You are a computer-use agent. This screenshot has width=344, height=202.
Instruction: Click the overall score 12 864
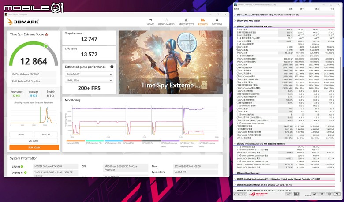coord(34,61)
